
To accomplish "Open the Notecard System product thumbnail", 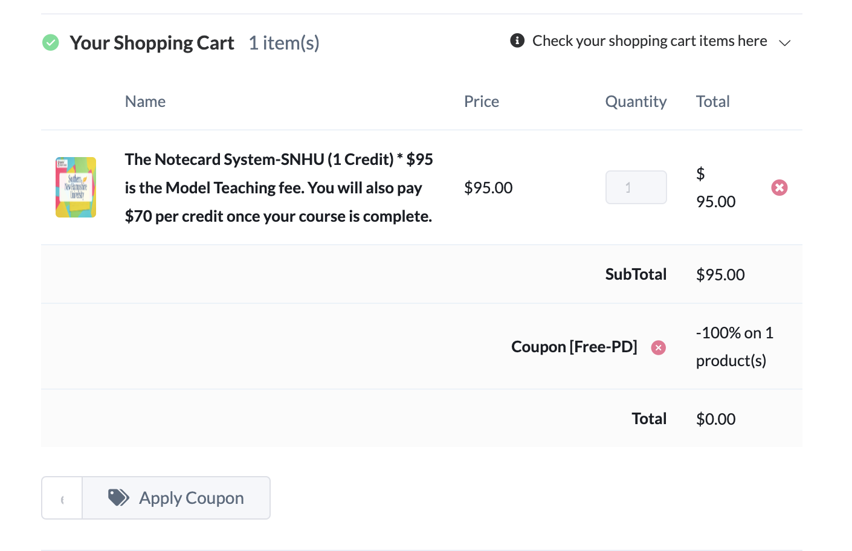I will tap(76, 187).
